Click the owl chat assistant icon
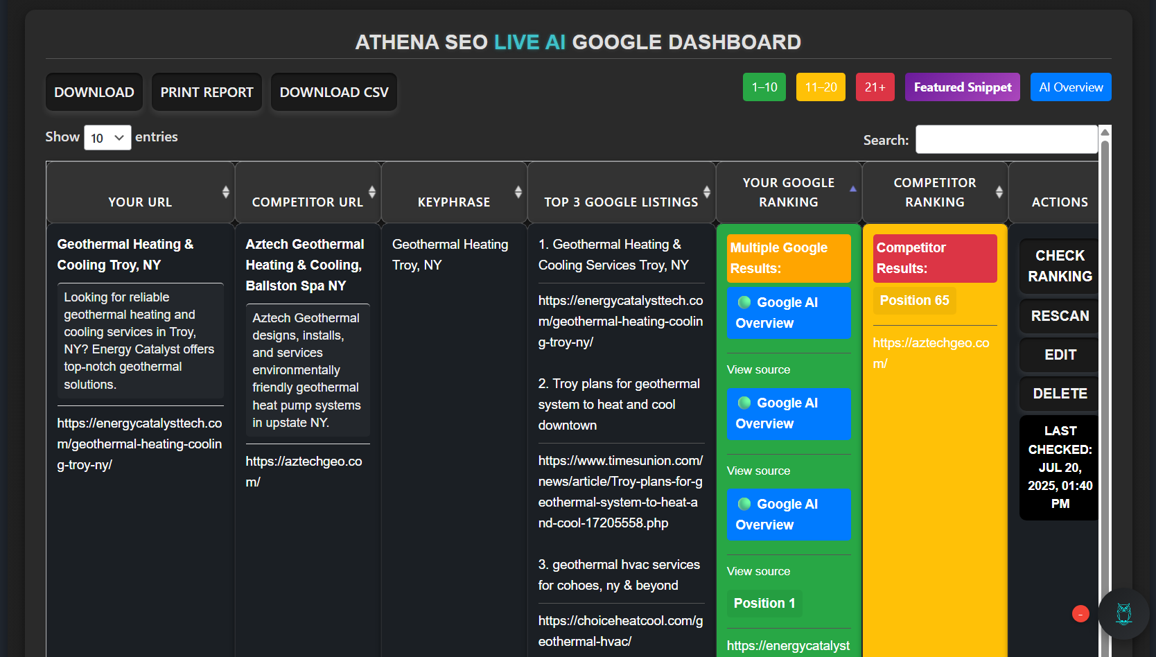 coord(1123,614)
